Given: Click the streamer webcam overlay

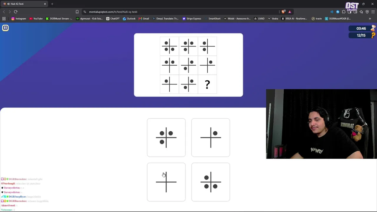Looking at the screenshot, I should (x=321, y=124).
